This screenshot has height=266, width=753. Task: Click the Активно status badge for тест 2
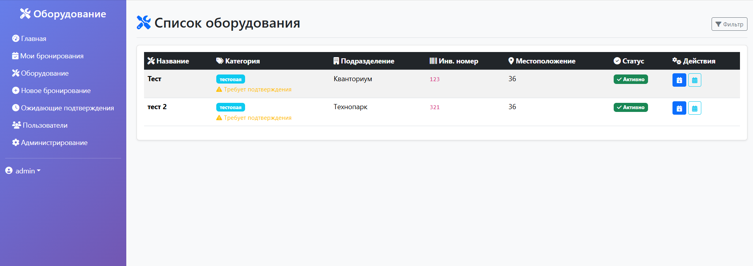631,107
